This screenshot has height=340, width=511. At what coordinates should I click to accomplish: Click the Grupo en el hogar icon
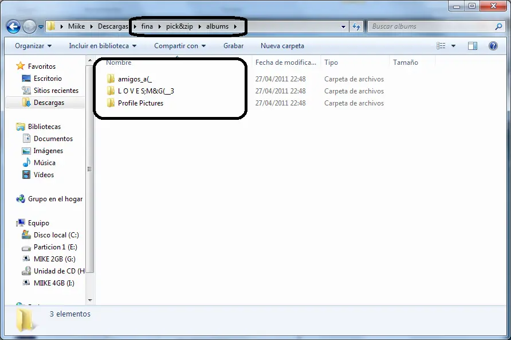(21, 199)
